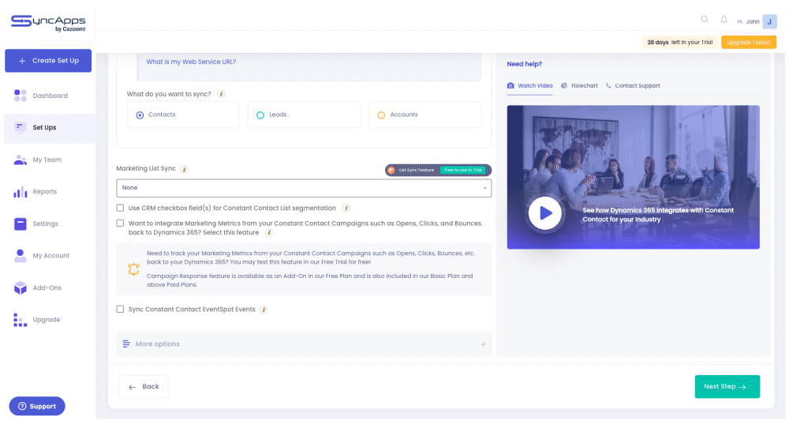
Task: Open My Account from the sidebar
Action: click(x=49, y=256)
